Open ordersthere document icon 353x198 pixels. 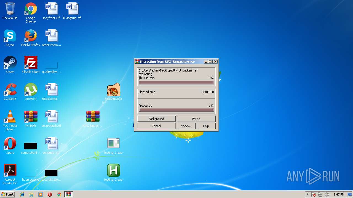pos(51,38)
